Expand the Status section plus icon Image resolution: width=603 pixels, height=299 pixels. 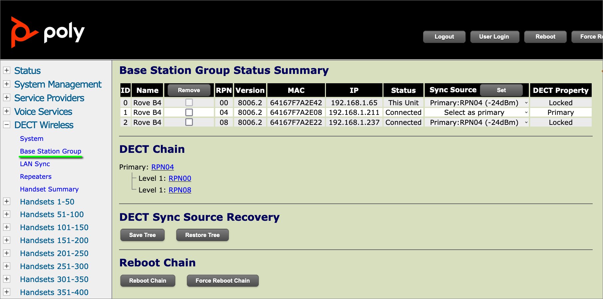tap(6, 70)
